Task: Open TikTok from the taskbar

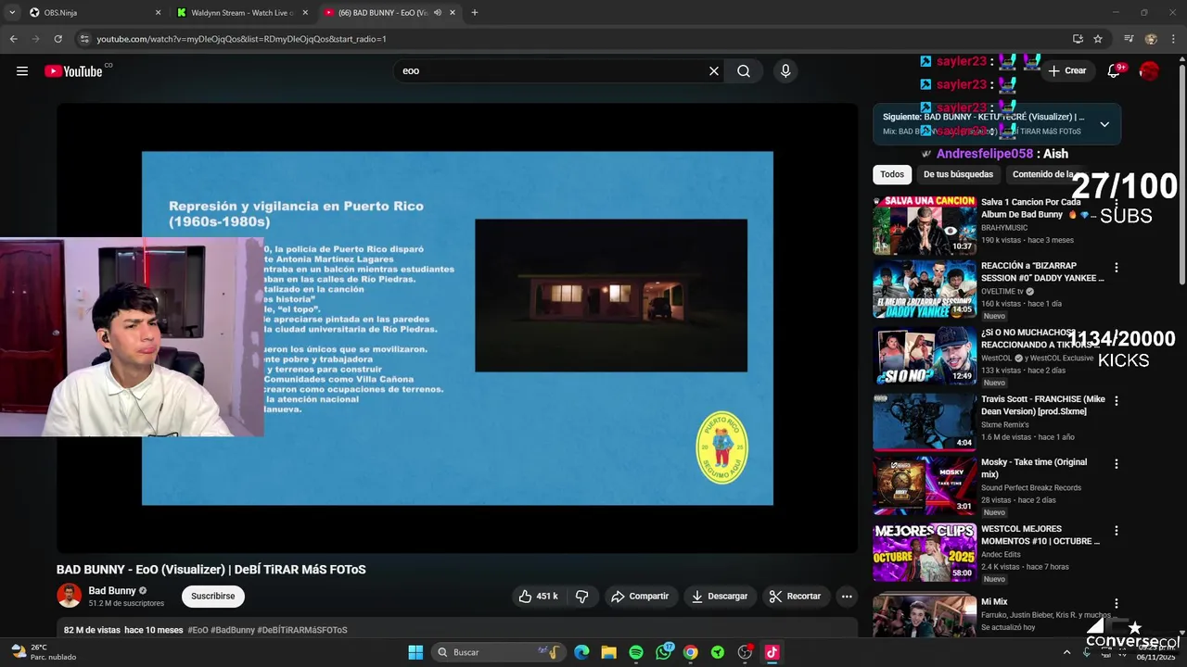Action: [x=772, y=652]
